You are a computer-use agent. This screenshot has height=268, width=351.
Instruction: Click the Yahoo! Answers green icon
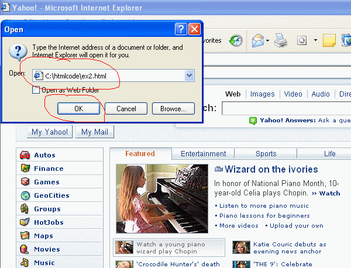[x=253, y=121]
